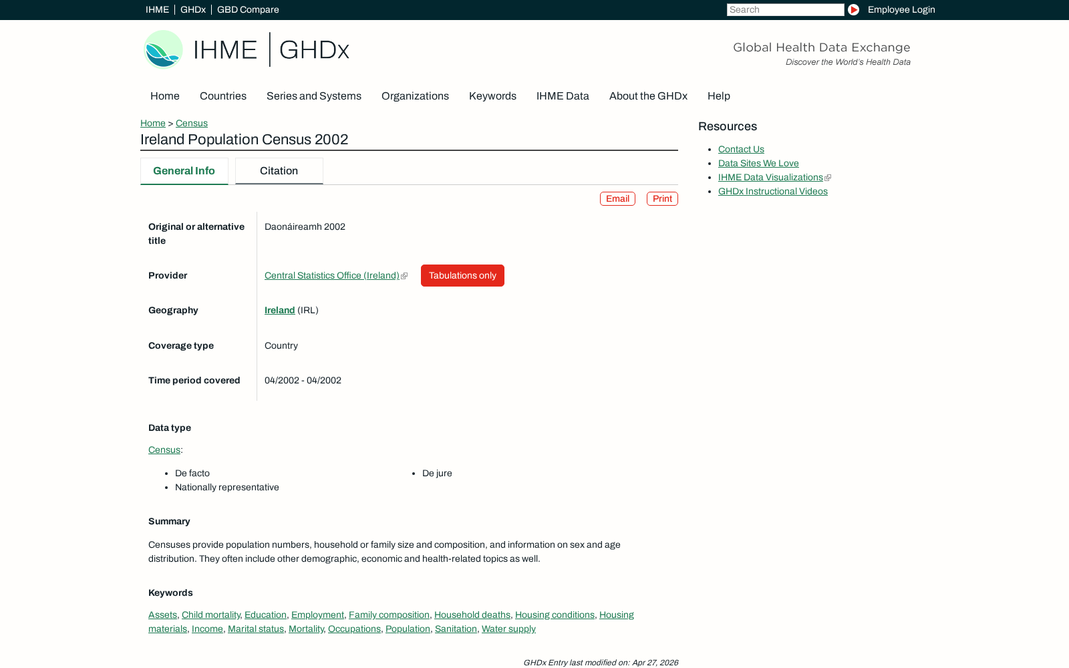Click the Population keyword link
This screenshot has width=1069, height=668.
(408, 629)
